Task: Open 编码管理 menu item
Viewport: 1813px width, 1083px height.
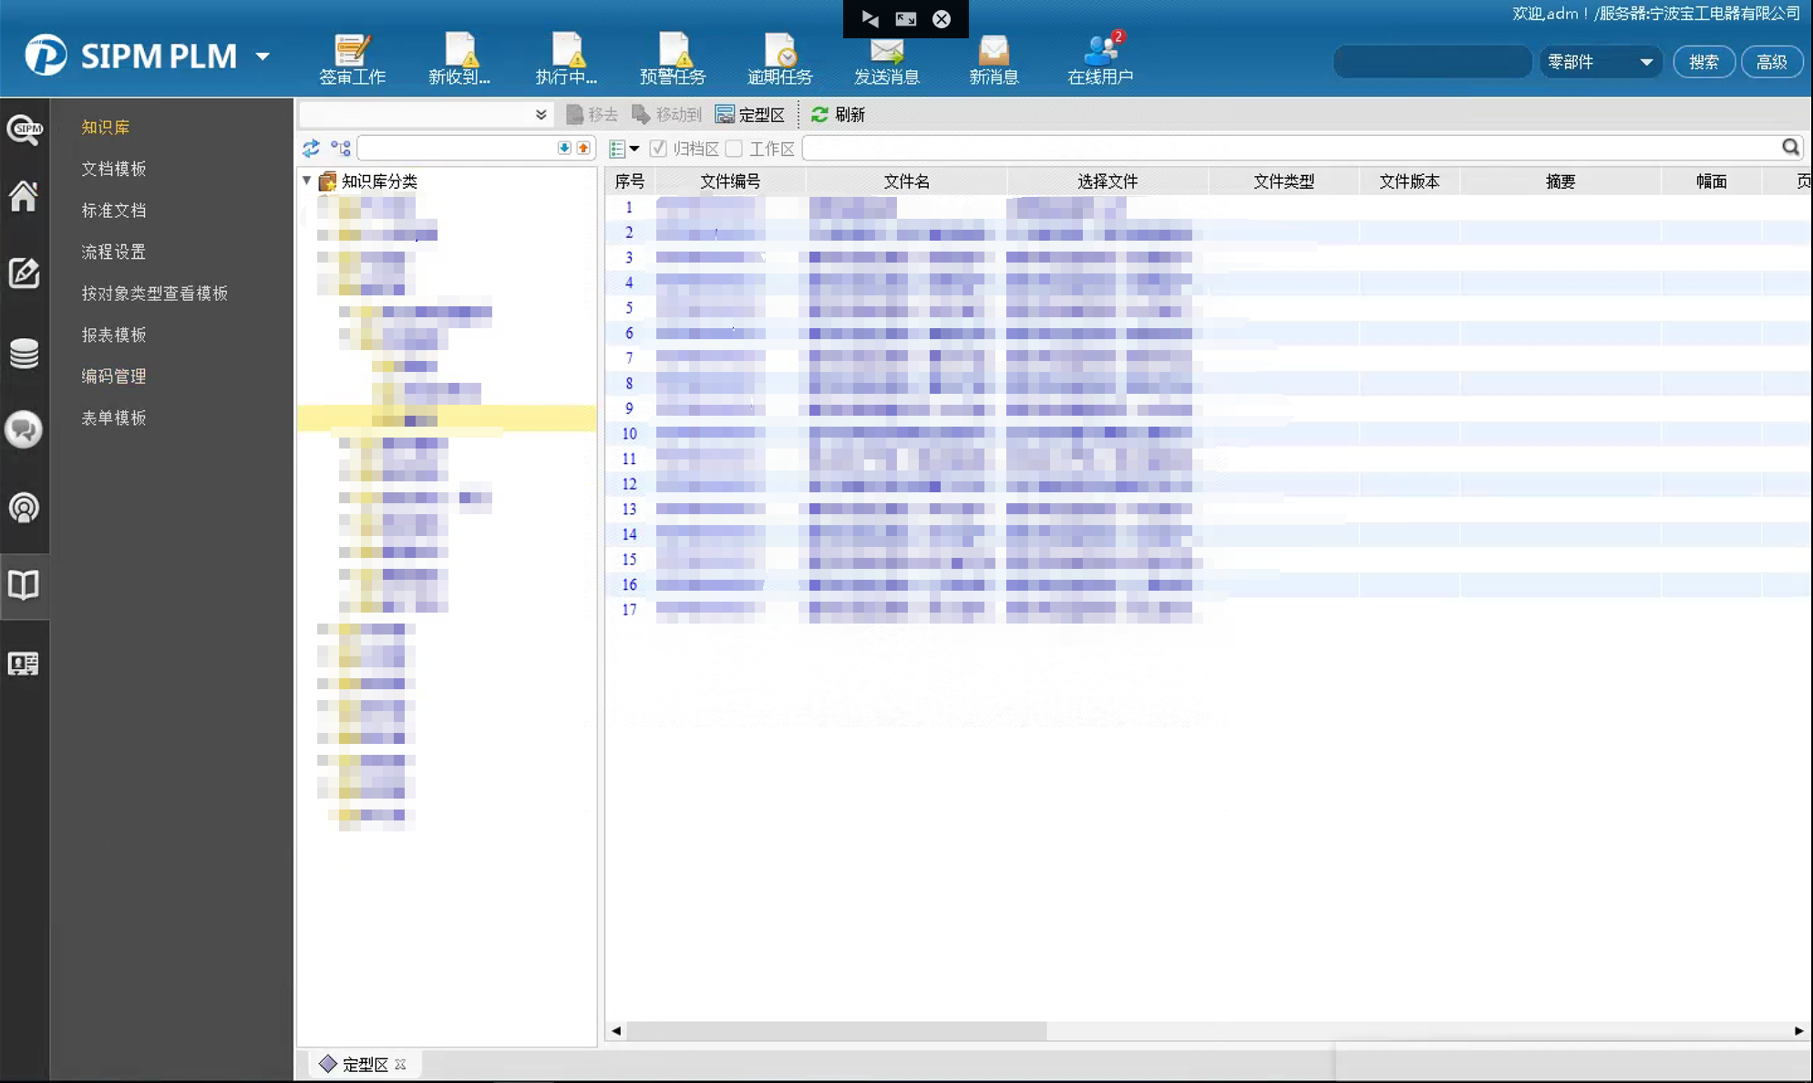Action: coord(114,376)
